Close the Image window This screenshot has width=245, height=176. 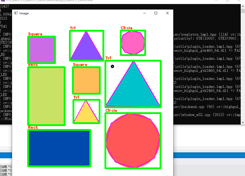167,13
